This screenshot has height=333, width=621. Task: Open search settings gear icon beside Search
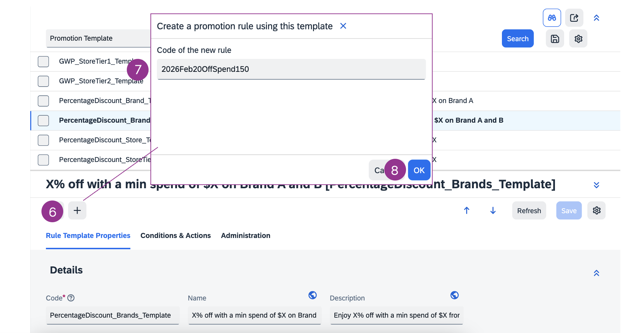pyautogui.click(x=578, y=39)
